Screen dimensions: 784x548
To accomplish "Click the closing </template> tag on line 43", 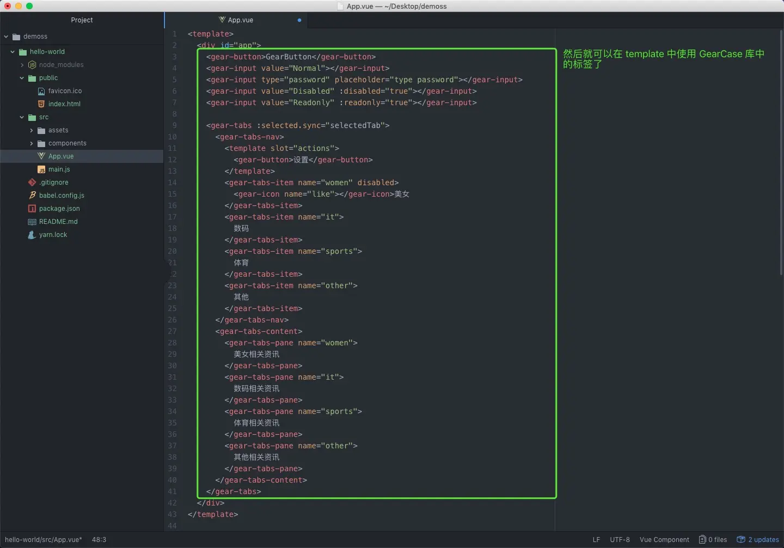I will (x=213, y=514).
